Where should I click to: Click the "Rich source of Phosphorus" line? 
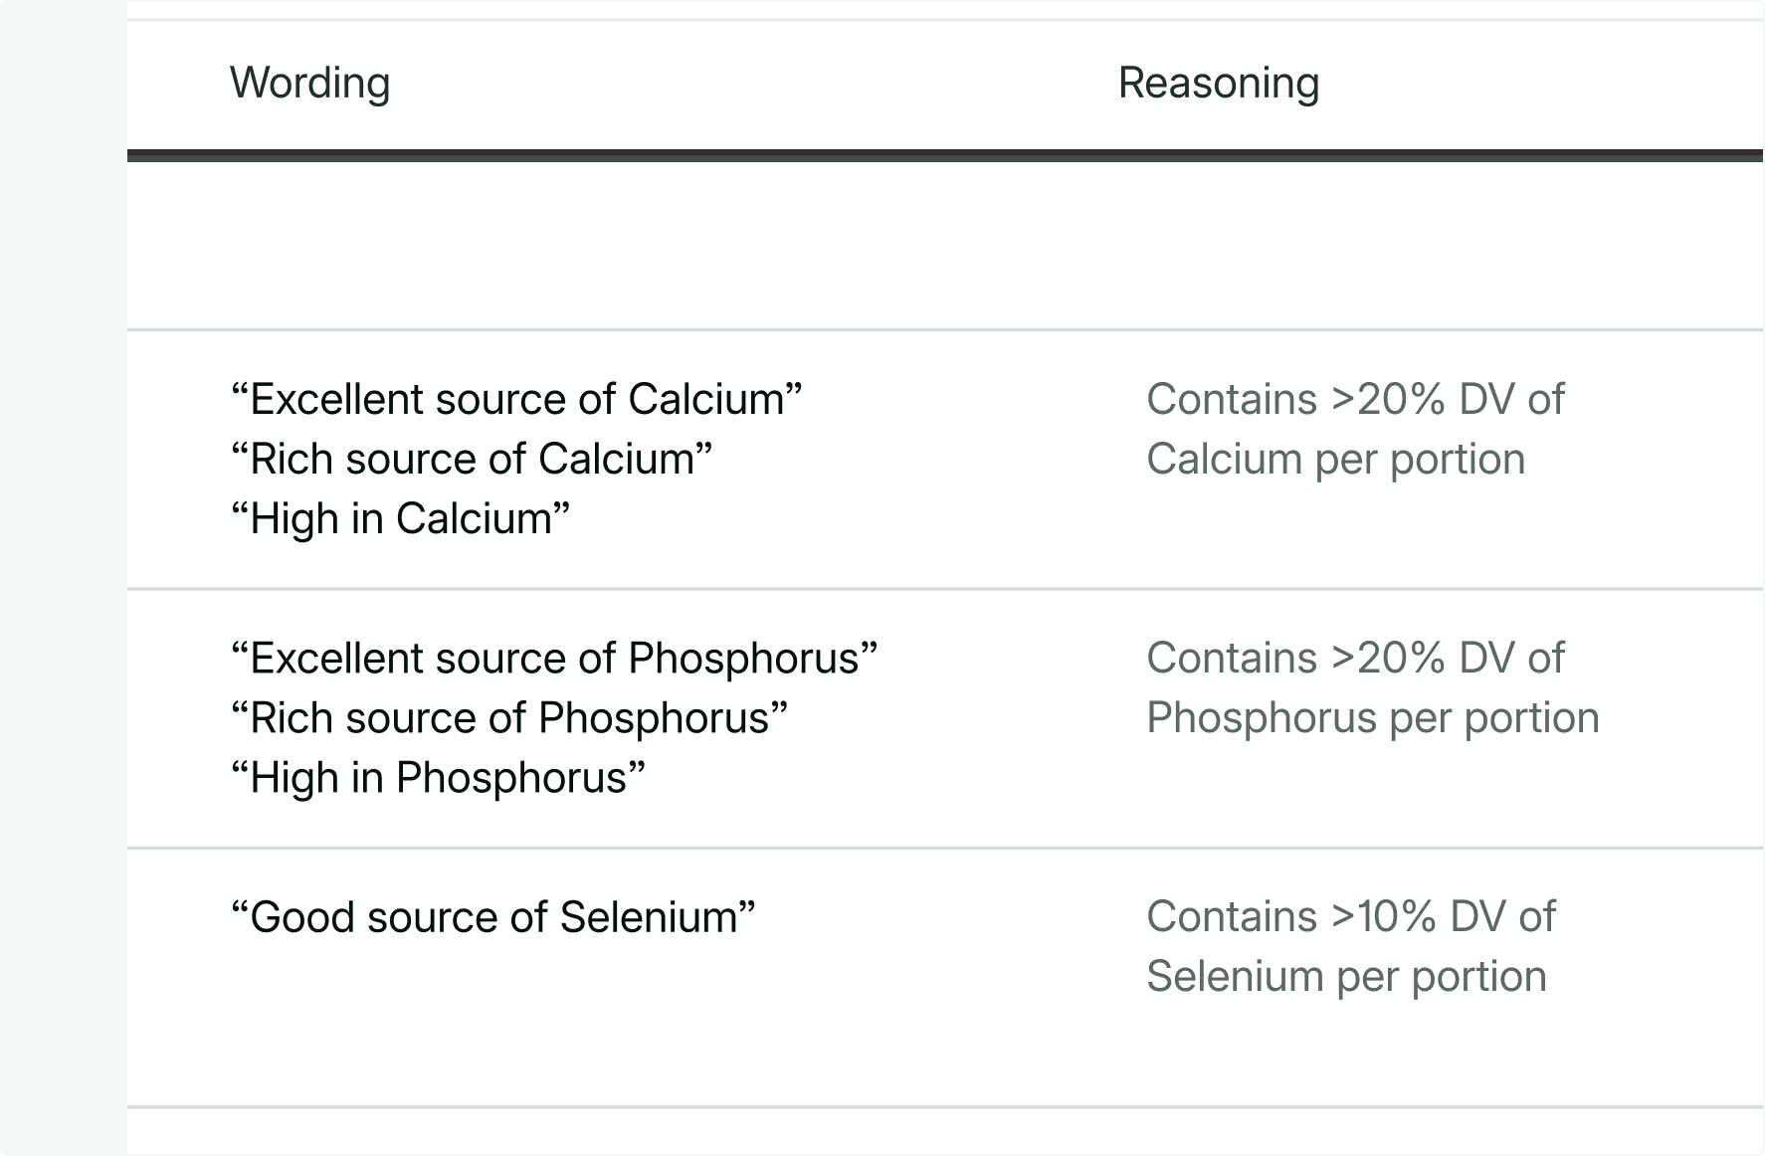click(508, 717)
